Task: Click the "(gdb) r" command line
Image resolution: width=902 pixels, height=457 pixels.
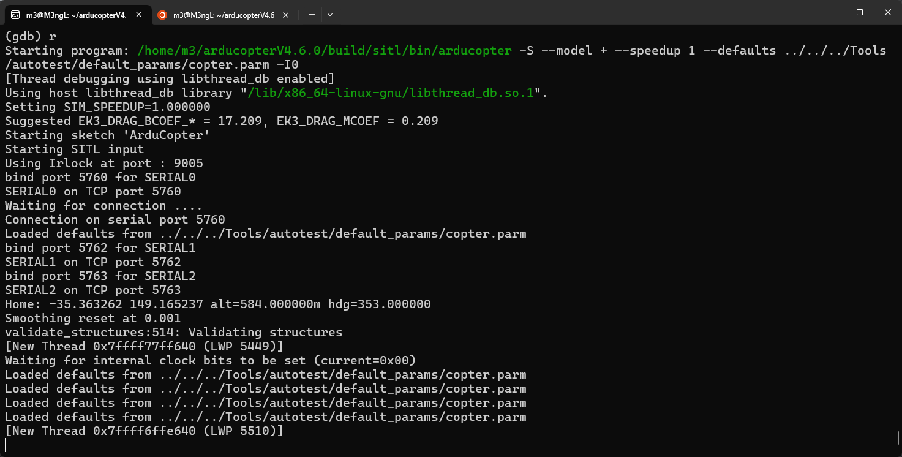Action: point(31,37)
